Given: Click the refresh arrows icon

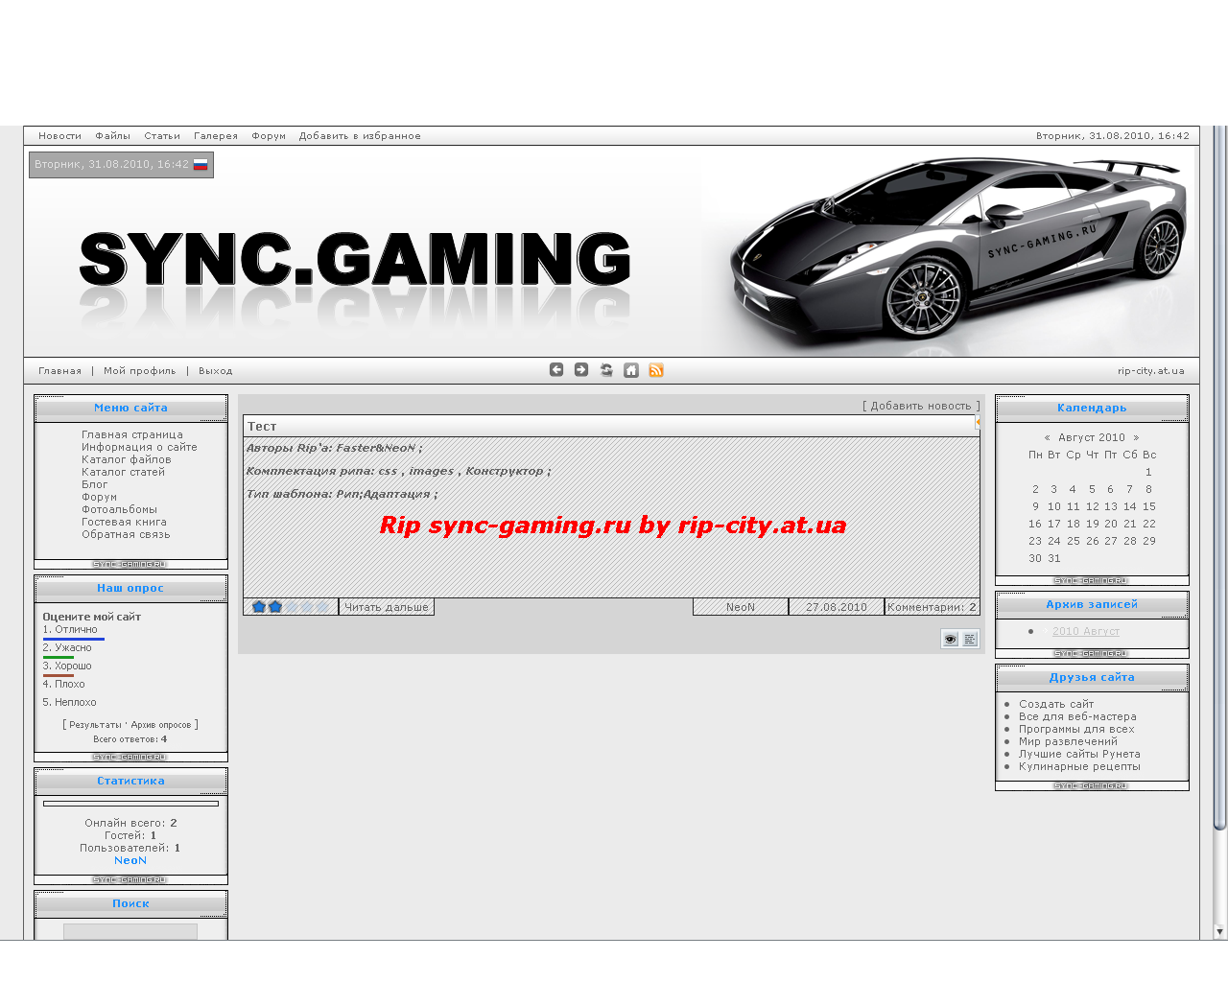Looking at the screenshot, I should (606, 370).
